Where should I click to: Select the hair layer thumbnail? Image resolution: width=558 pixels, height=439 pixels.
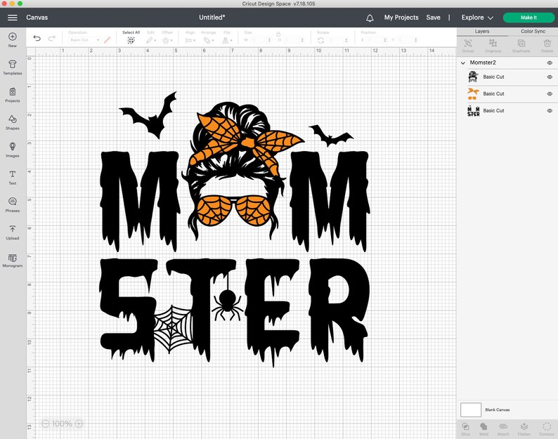[473, 77]
